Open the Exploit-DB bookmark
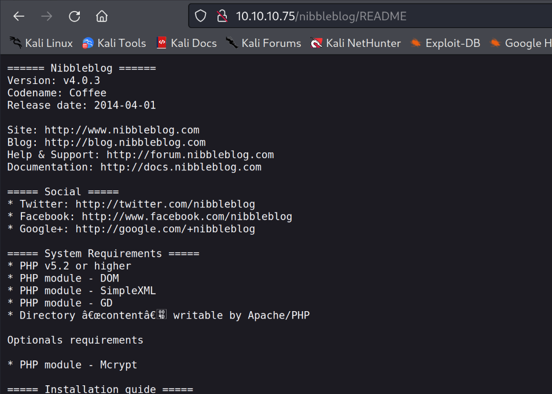 click(x=445, y=43)
